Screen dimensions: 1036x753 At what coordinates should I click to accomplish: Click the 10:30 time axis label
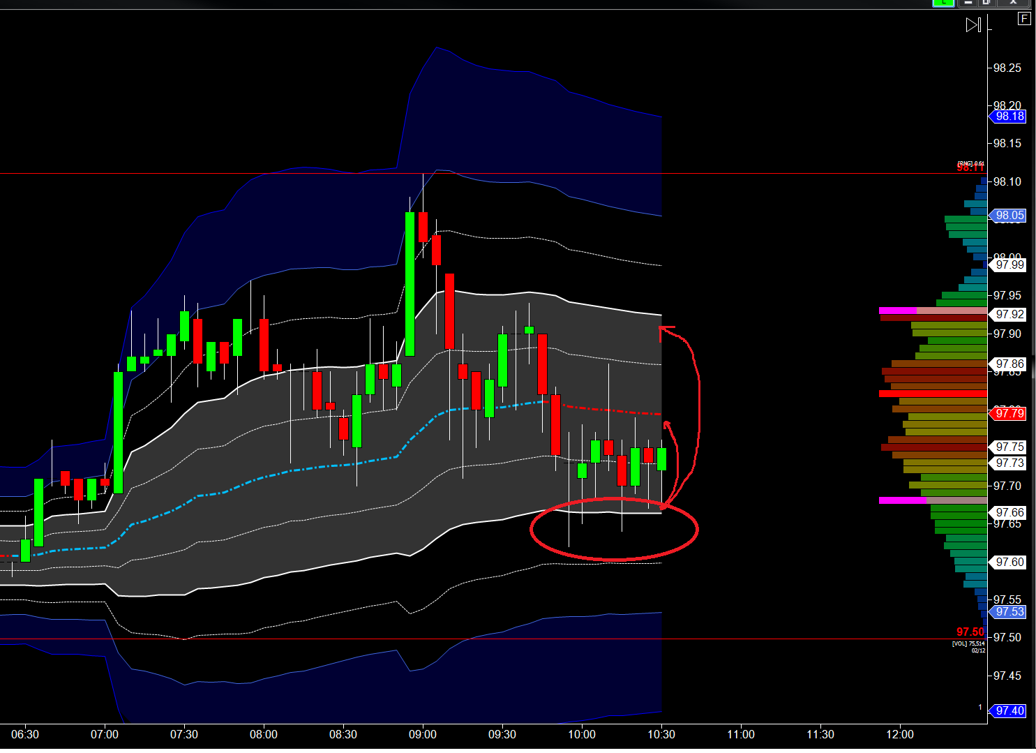(x=661, y=735)
